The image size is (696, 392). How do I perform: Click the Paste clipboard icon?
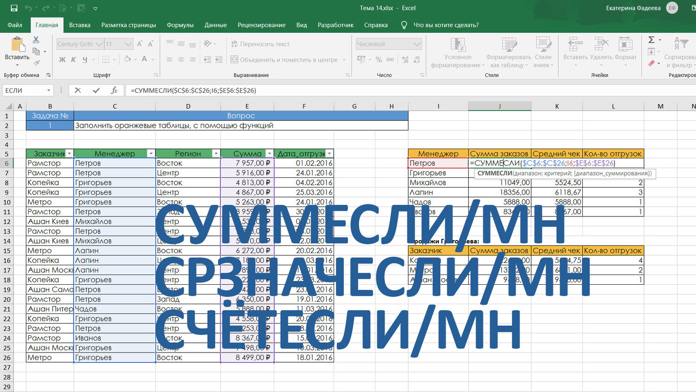click(x=18, y=44)
